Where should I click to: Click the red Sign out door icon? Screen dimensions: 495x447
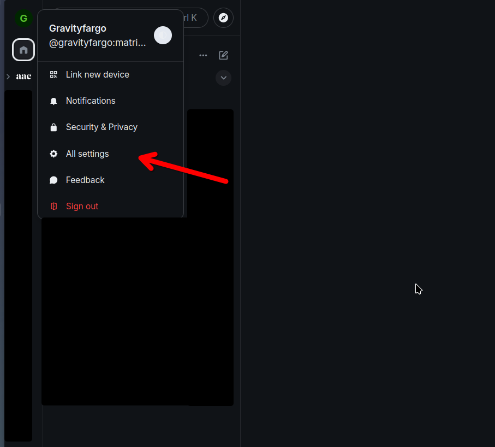coord(53,207)
